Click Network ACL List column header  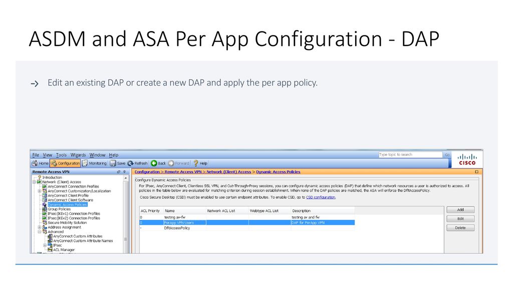[227, 211]
